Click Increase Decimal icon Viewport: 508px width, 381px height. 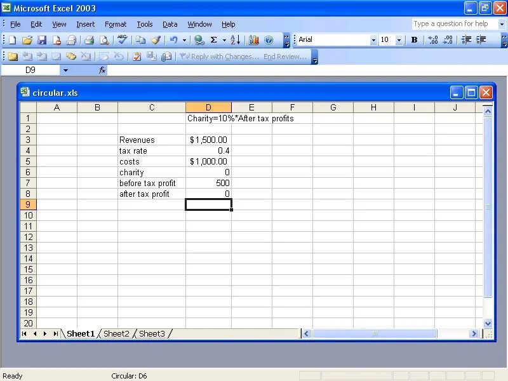pyautogui.click(x=432, y=40)
